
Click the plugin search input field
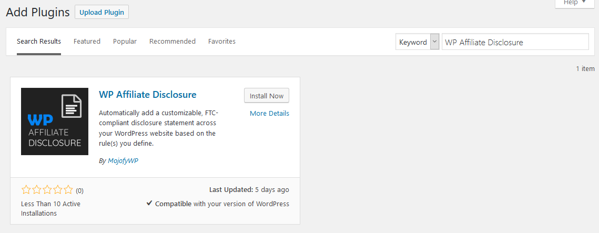pyautogui.click(x=515, y=42)
